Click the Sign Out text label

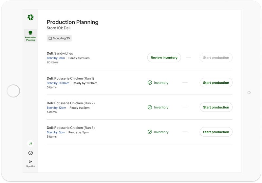point(30,166)
